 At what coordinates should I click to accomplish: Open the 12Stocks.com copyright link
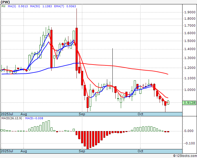click(185, 156)
